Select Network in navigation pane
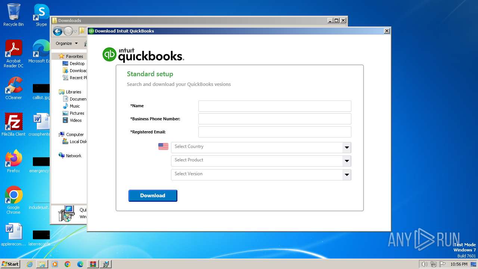Screen dimensions: 478x269 coord(70,156)
